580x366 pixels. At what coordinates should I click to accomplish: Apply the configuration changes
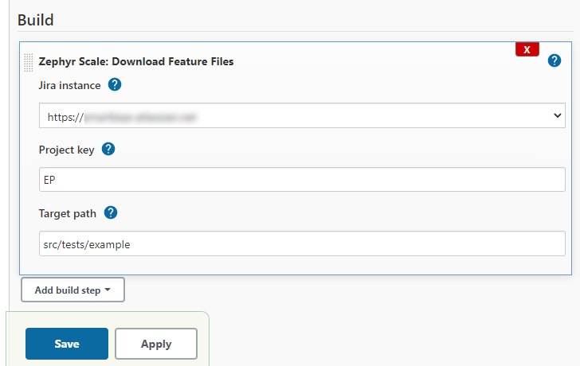[156, 344]
